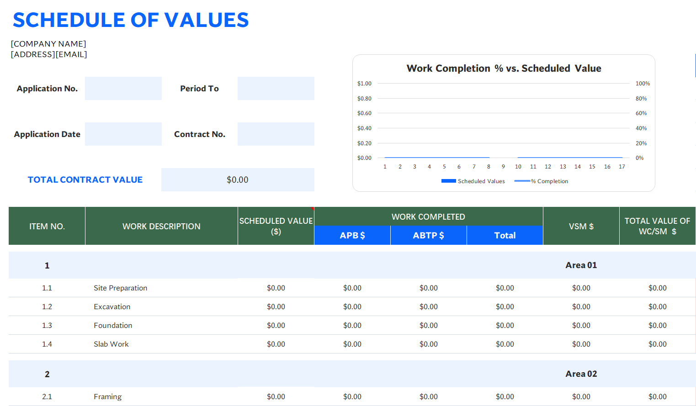The height and width of the screenshot is (406, 696).
Task: Click the Area 01 section label
Action: [581, 265]
